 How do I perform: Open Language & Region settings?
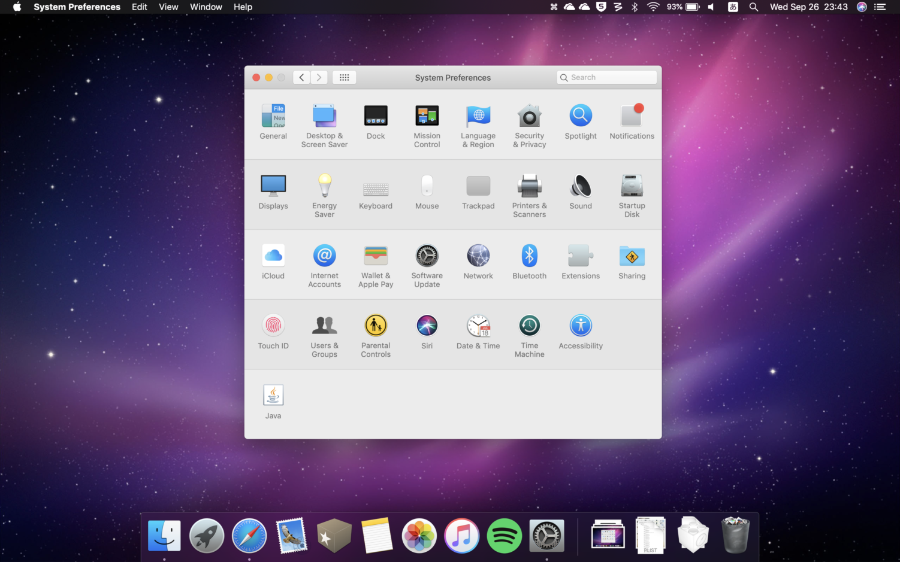pyautogui.click(x=478, y=126)
